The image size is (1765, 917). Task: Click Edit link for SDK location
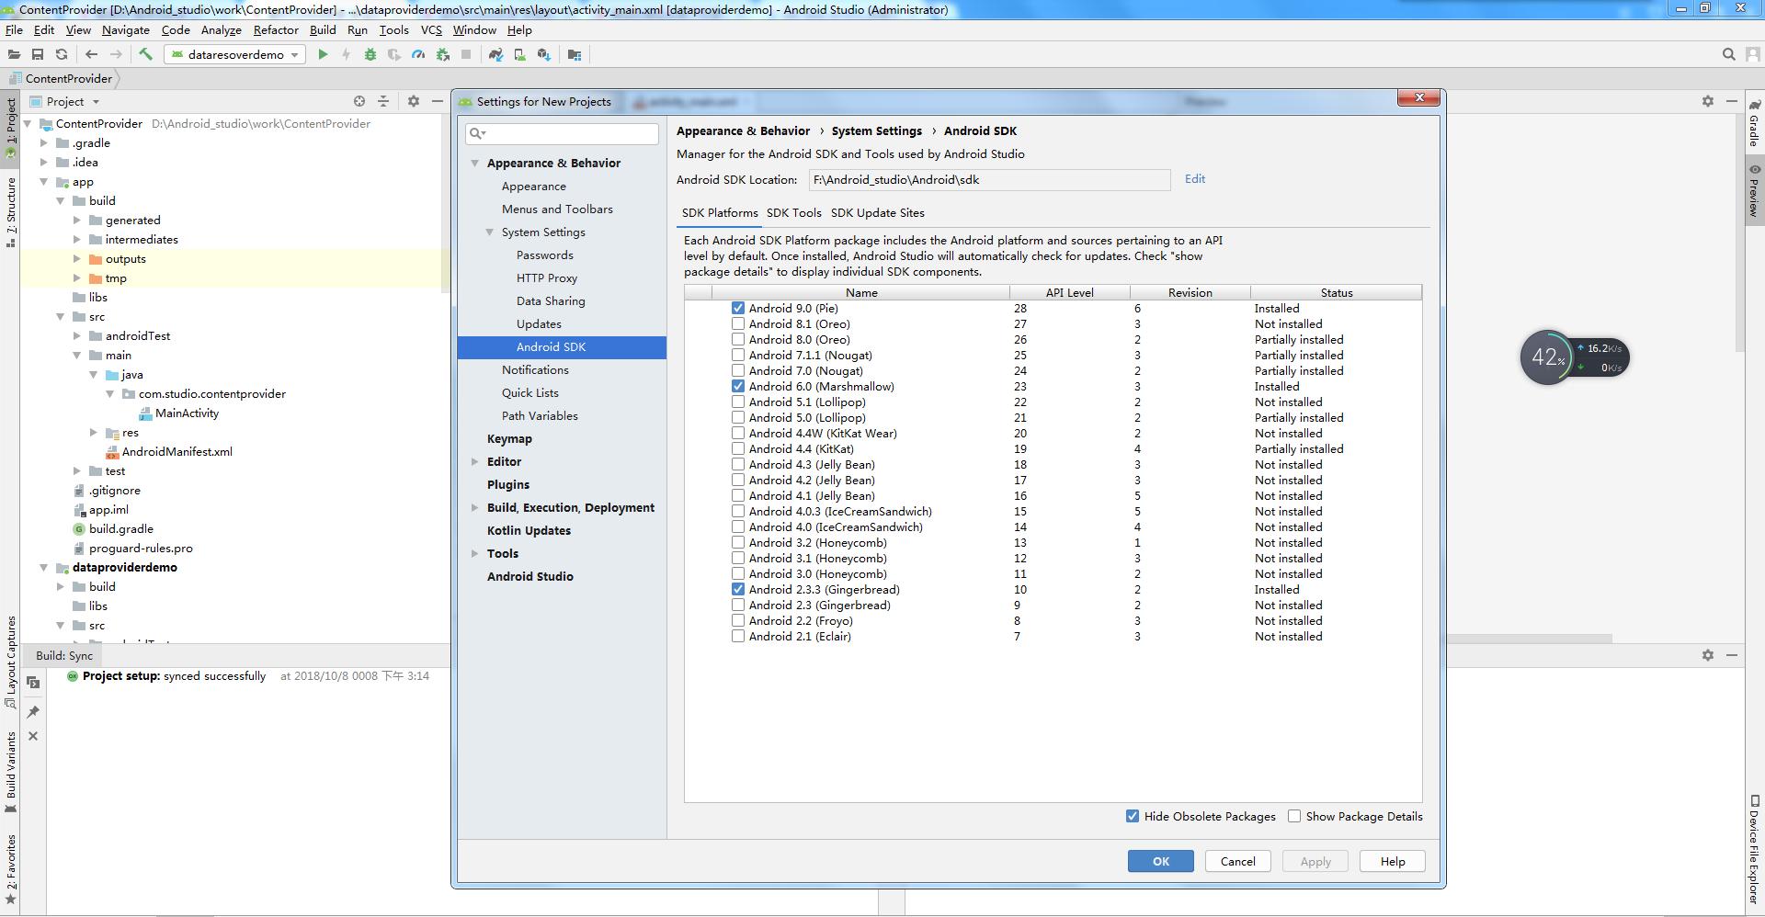point(1195,178)
